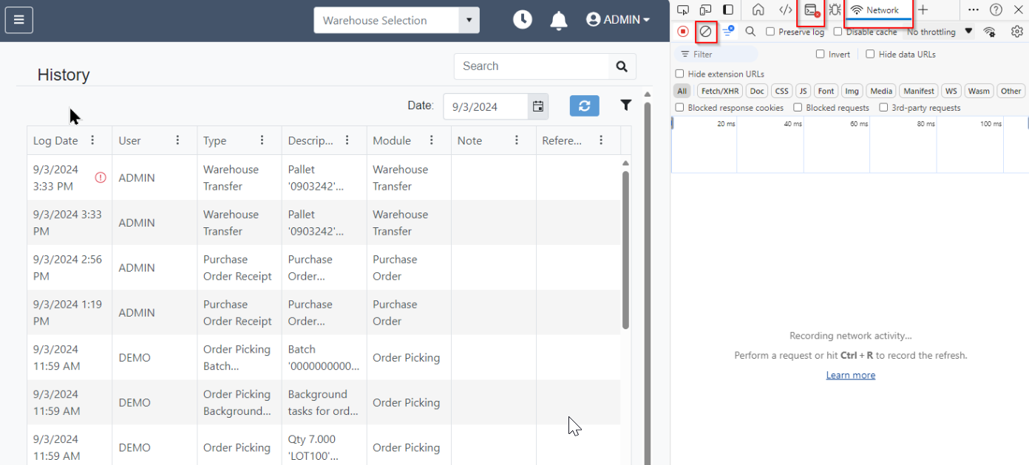Click the clock history icon in header
Image resolution: width=1029 pixels, height=465 pixels.
(x=523, y=20)
